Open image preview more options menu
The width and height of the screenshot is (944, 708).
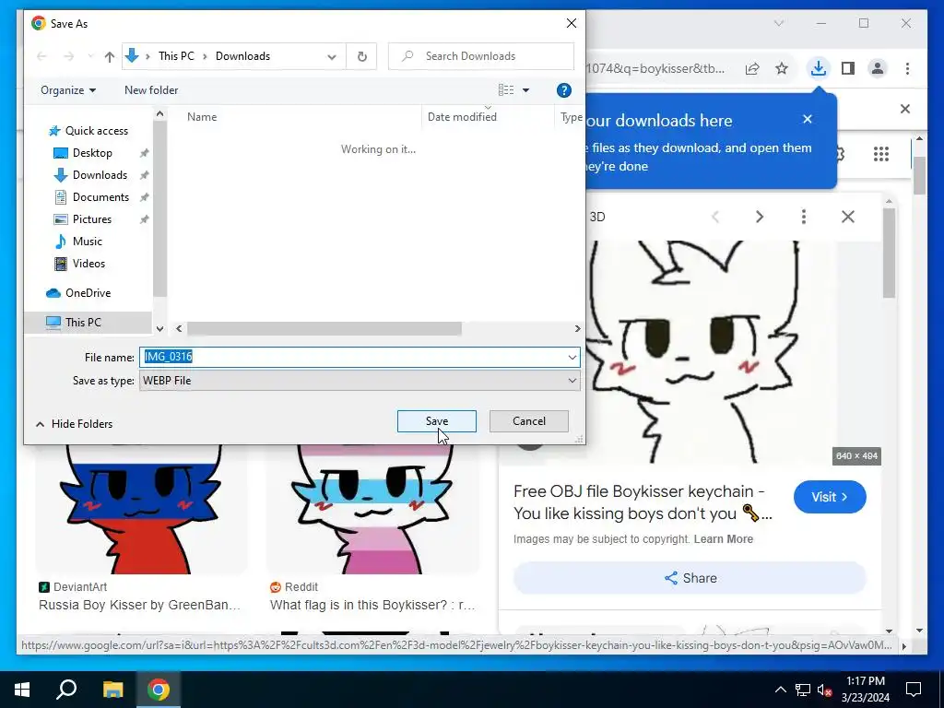coord(803,217)
